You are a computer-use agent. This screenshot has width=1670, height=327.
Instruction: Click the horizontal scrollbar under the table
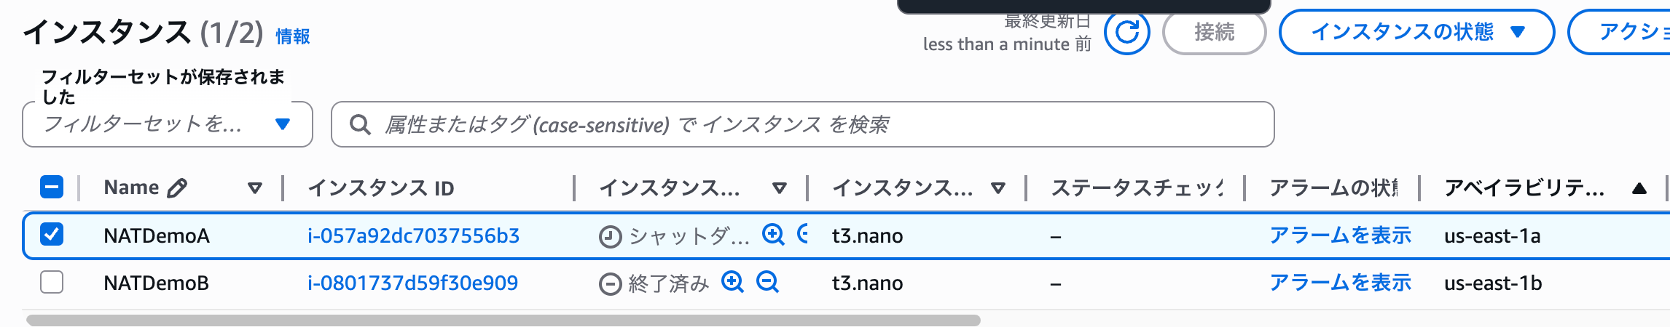point(503,320)
